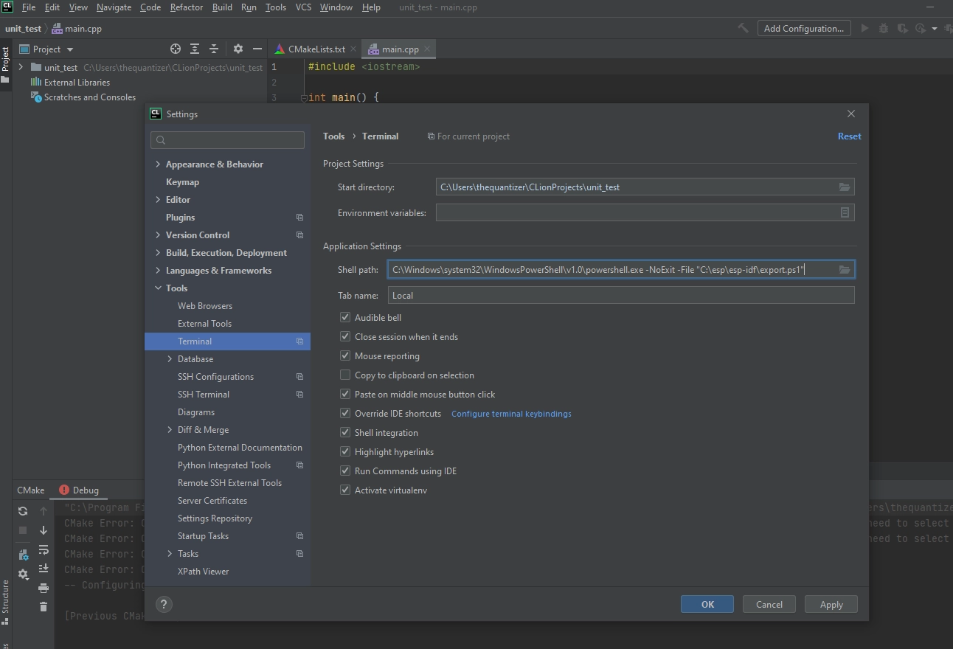Toggle the Activate virtualenv checkbox

point(345,490)
